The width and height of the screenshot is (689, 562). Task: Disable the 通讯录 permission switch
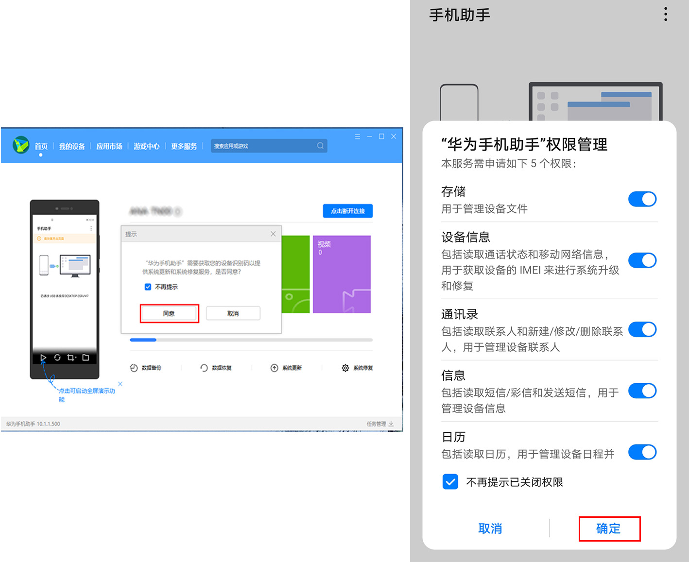[642, 329]
